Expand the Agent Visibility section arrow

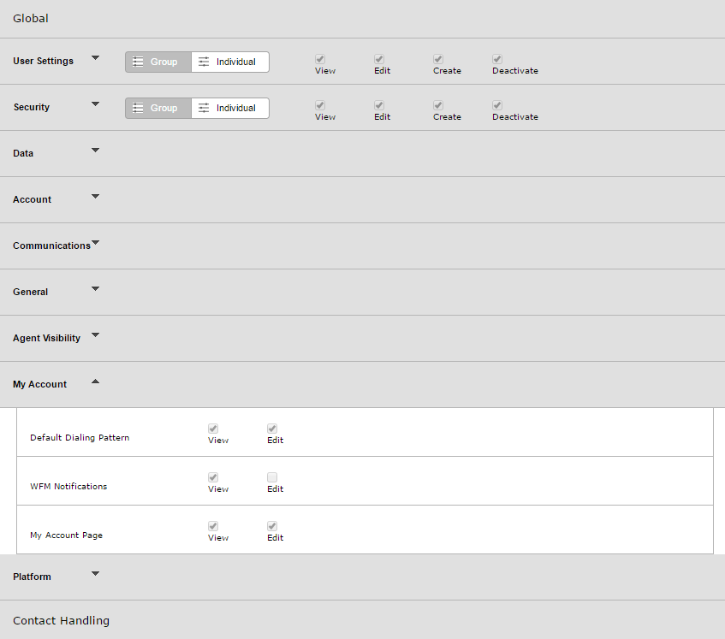point(95,335)
